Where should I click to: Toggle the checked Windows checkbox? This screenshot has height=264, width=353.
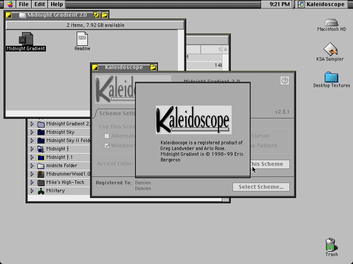[x=107, y=146]
